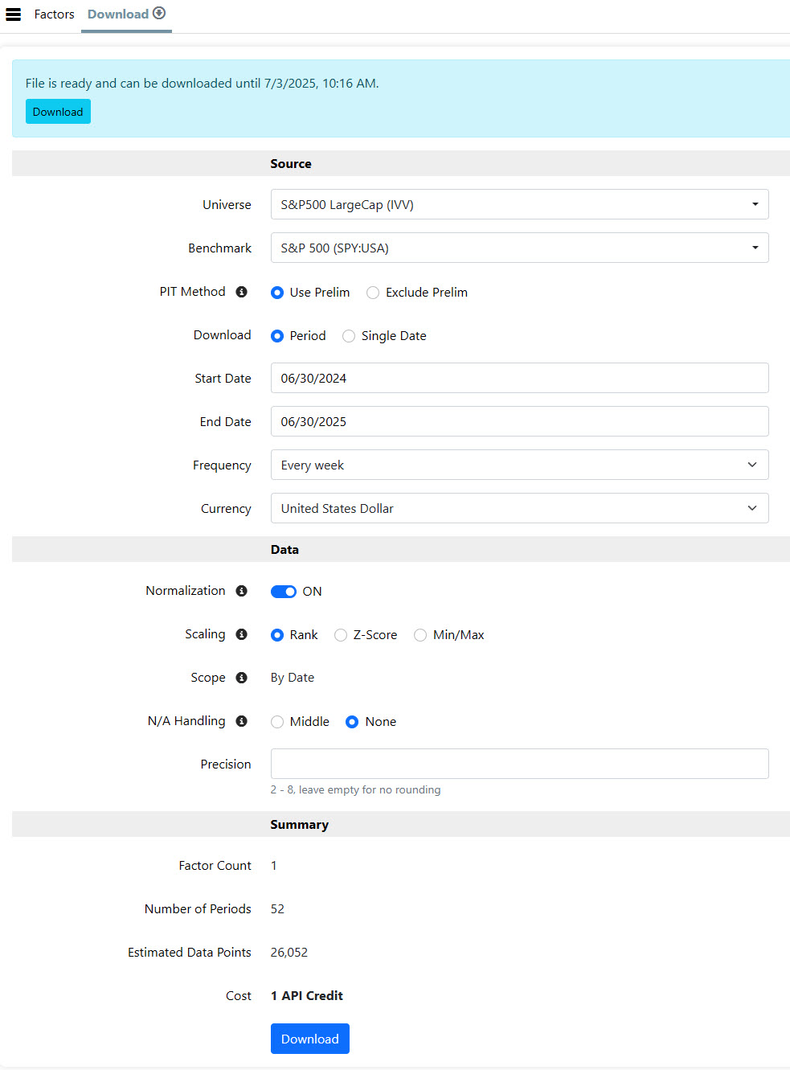790x1070 pixels.
Task: Show Normalization info icon
Action: point(241,591)
